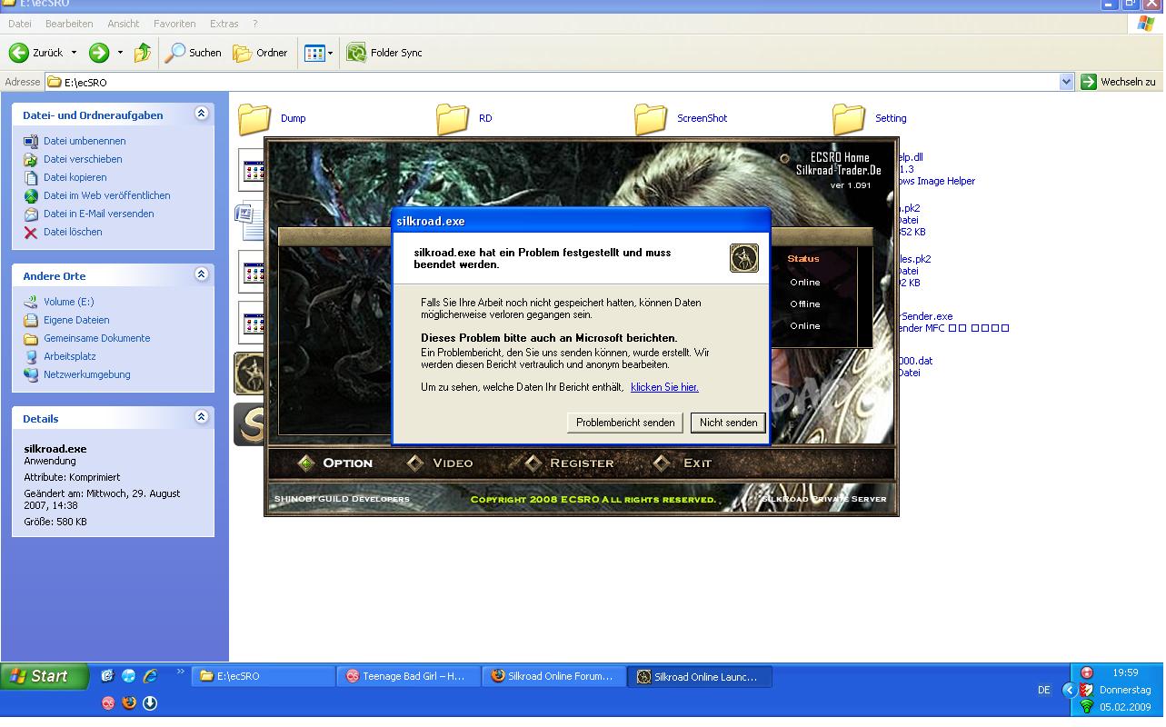This screenshot has height=727, width=1166.
Task: Click the DE language bar indicator
Action: pyautogui.click(x=1044, y=691)
